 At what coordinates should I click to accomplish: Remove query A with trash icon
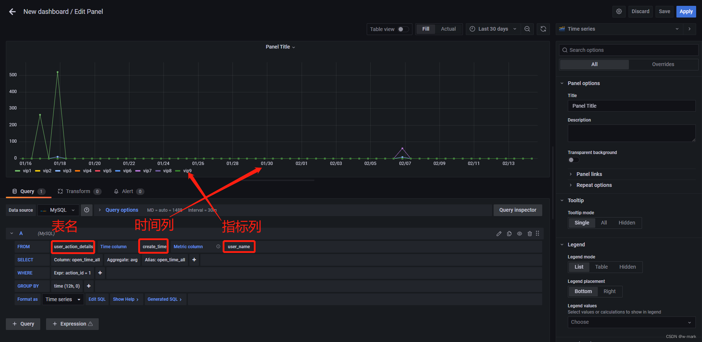530,234
